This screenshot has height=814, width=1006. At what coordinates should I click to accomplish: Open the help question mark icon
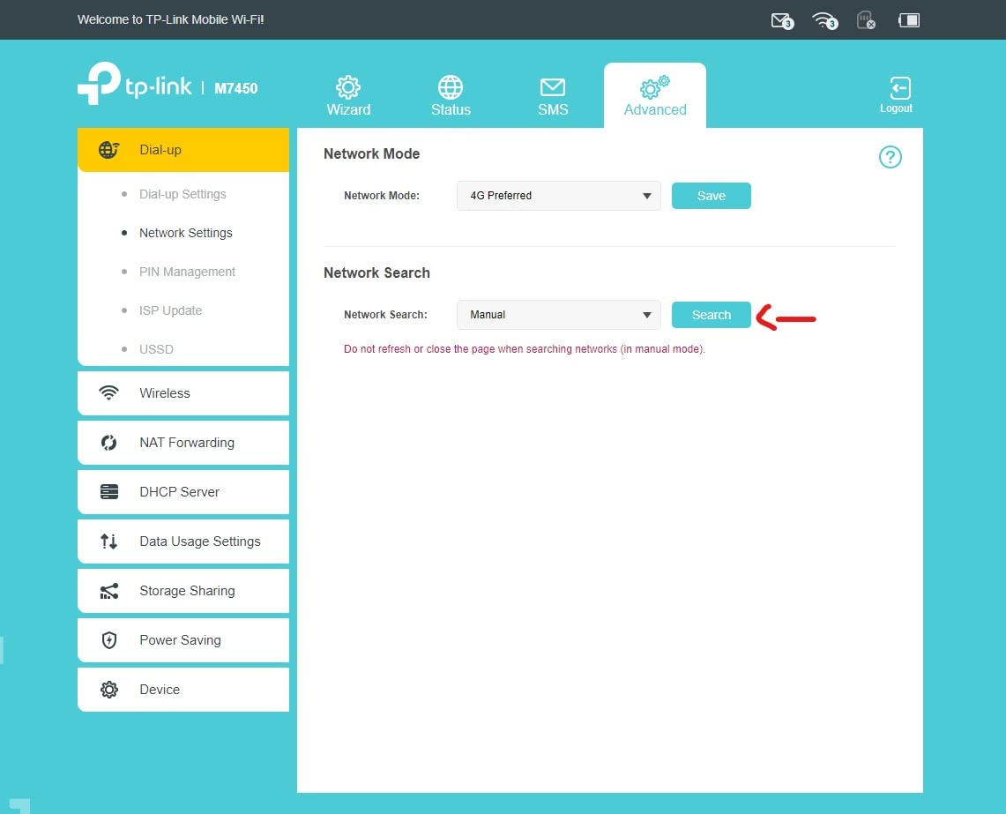[x=890, y=158]
